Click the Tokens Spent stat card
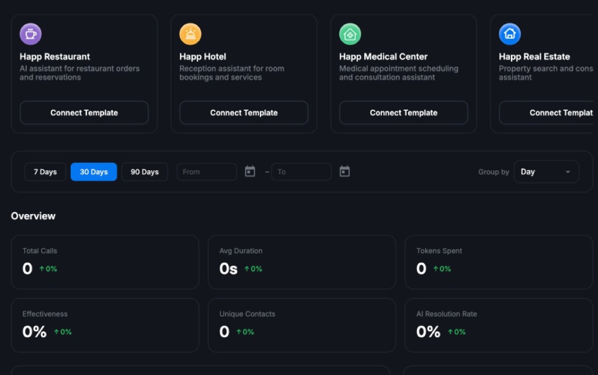Image resolution: width=598 pixels, height=375 pixels. tap(498, 262)
